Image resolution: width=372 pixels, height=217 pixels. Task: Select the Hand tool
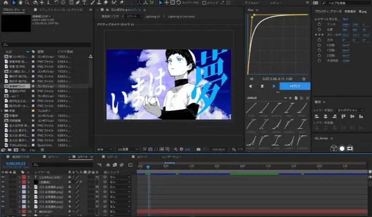point(21,2)
